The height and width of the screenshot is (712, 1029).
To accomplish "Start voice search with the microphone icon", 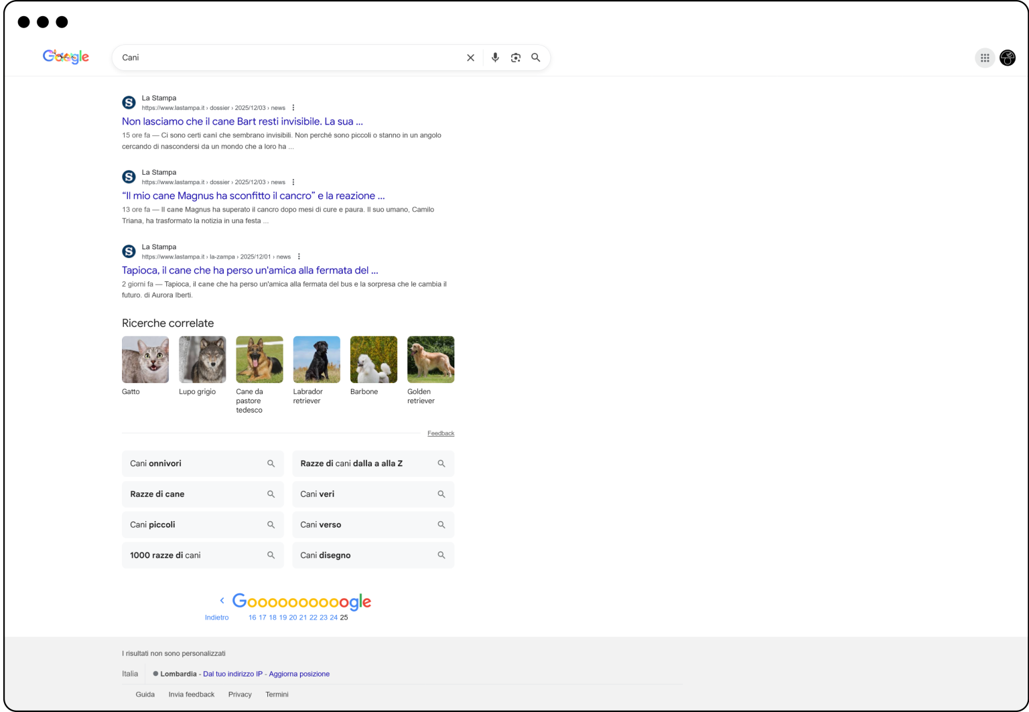I will click(x=495, y=58).
